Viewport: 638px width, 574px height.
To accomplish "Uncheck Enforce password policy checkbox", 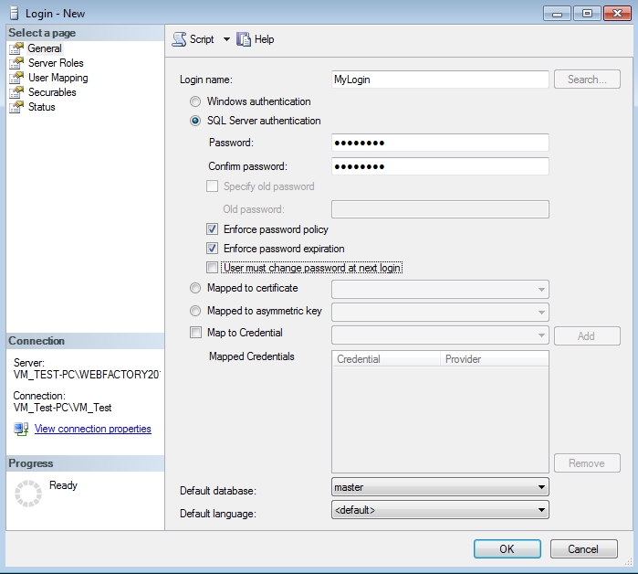I will point(213,229).
